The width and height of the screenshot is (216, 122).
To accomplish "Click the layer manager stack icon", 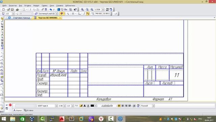I will 36,14.
